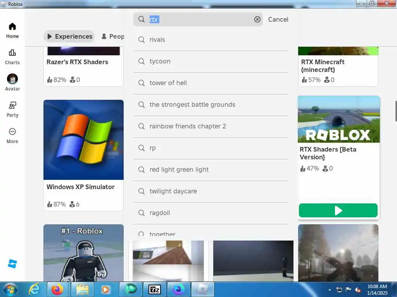Select the People tab
Viewport: 397px width, 297px height.
(112, 36)
